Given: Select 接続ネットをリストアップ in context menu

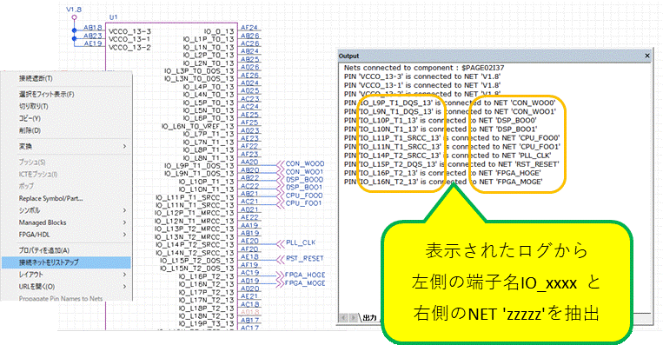Looking at the screenshot, I should pos(66,262).
